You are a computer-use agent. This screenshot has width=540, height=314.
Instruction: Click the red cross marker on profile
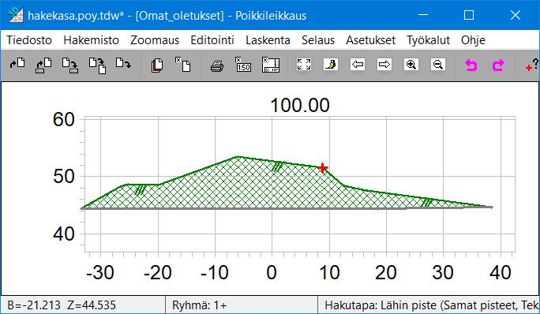[x=323, y=168]
